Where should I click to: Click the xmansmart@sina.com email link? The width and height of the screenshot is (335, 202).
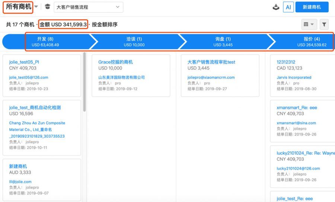click(296, 123)
